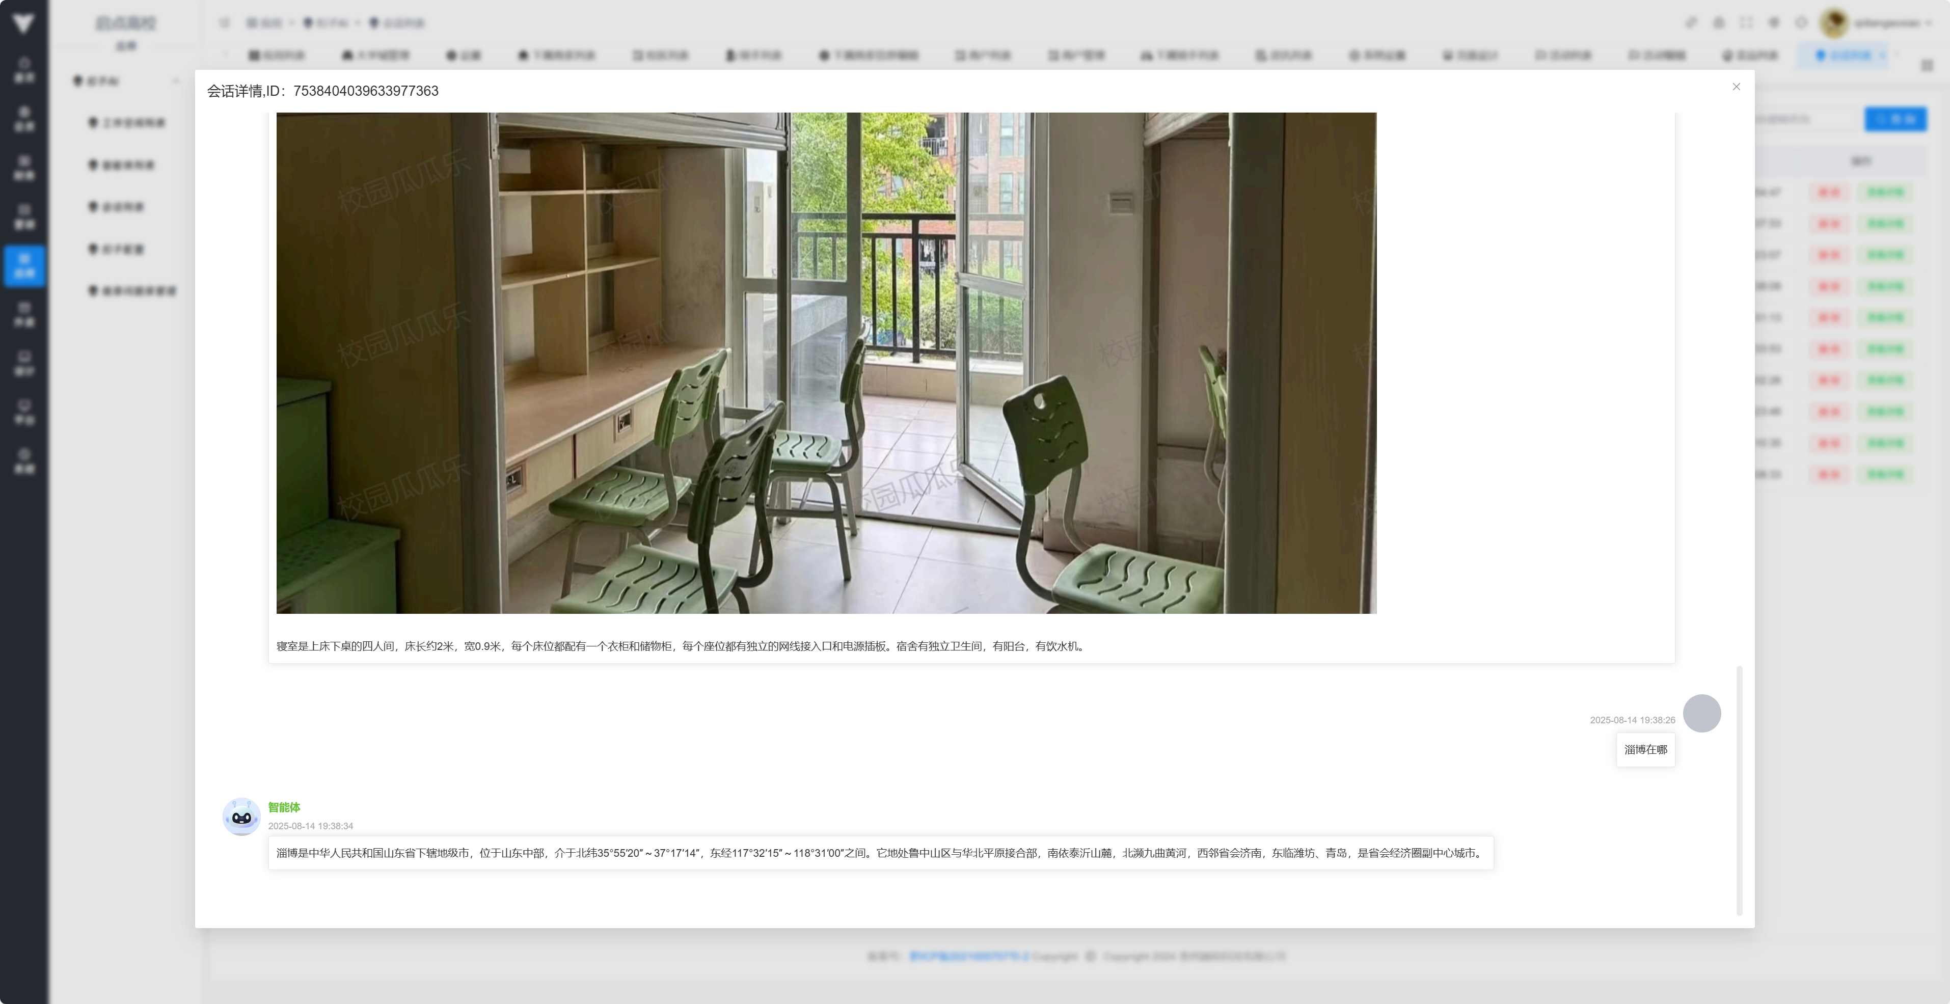Collapse the first left menu group arrow
Image resolution: width=1950 pixels, height=1004 pixels.
[176, 81]
